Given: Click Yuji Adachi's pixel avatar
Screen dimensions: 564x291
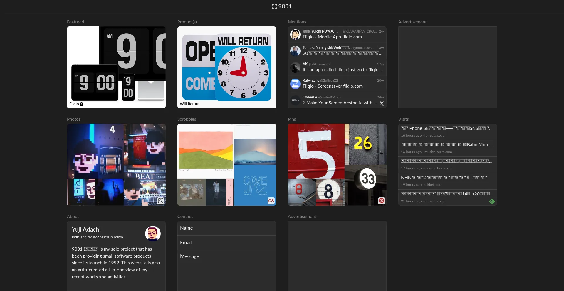Looking at the screenshot, I should 153,234.
